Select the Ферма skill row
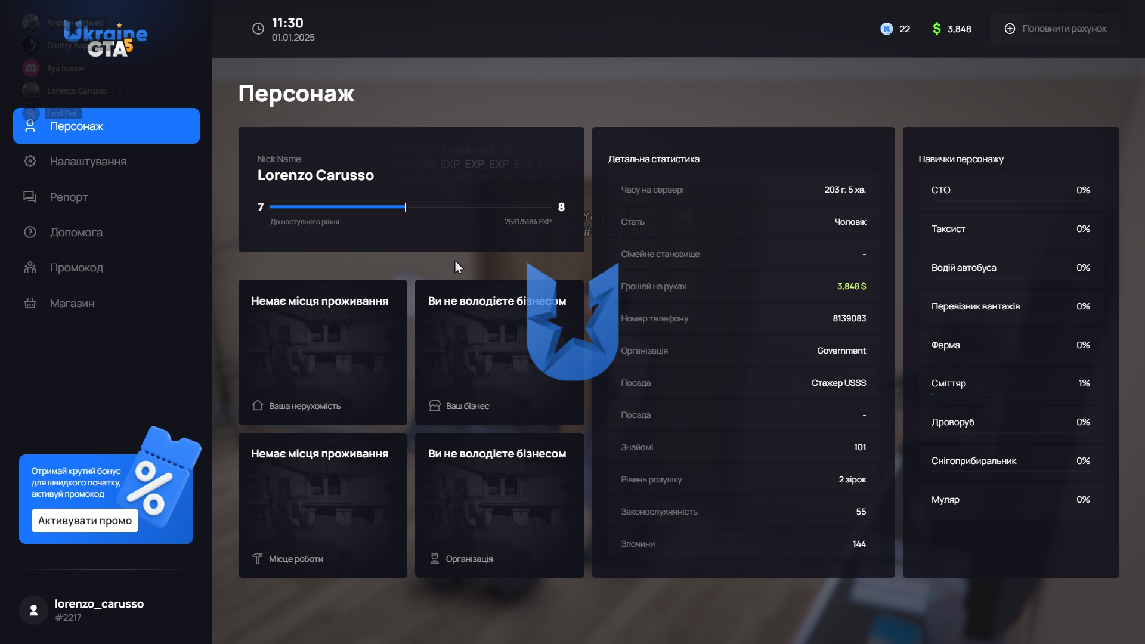 pyautogui.click(x=1011, y=345)
